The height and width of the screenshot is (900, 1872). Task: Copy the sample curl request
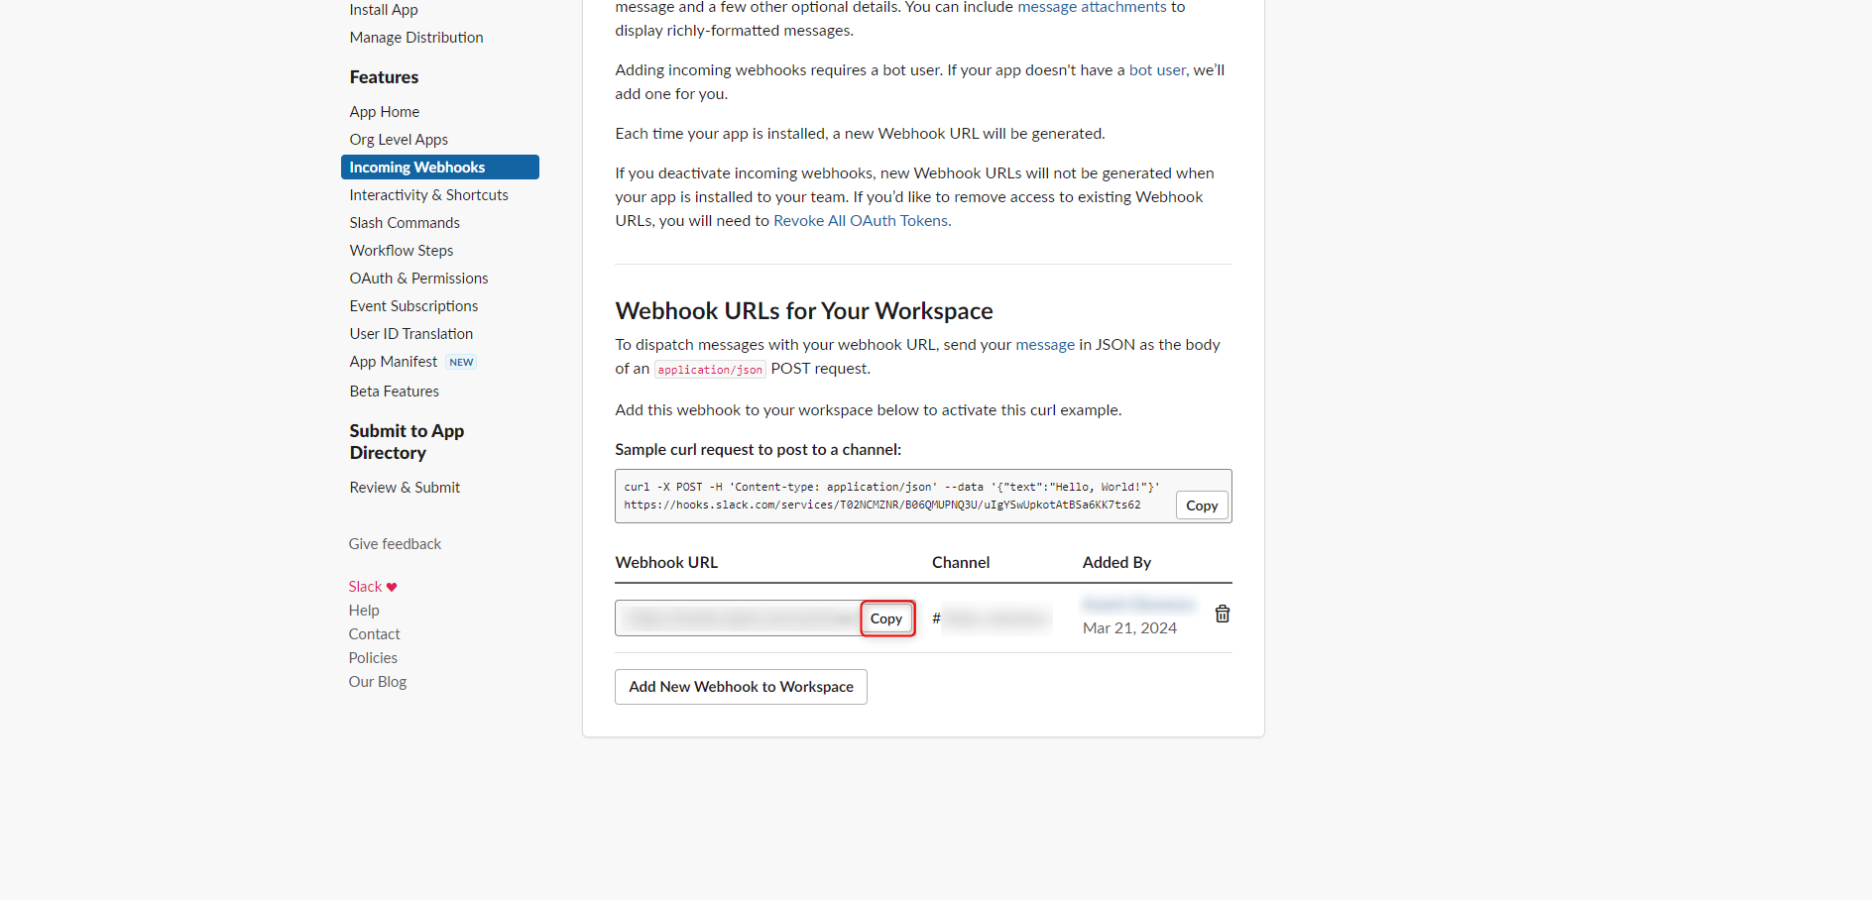pos(1201,506)
